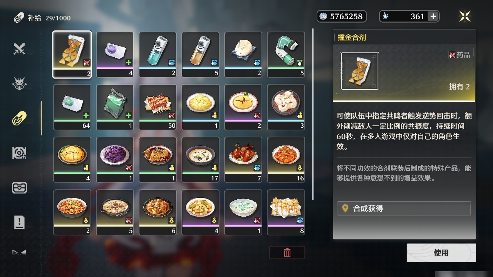
Task: Select the quest items exclamation category
Action: point(19,222)
